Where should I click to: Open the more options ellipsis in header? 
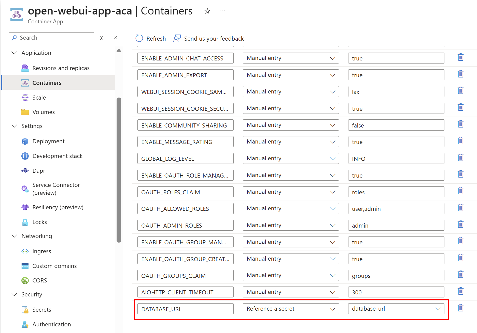222,11
